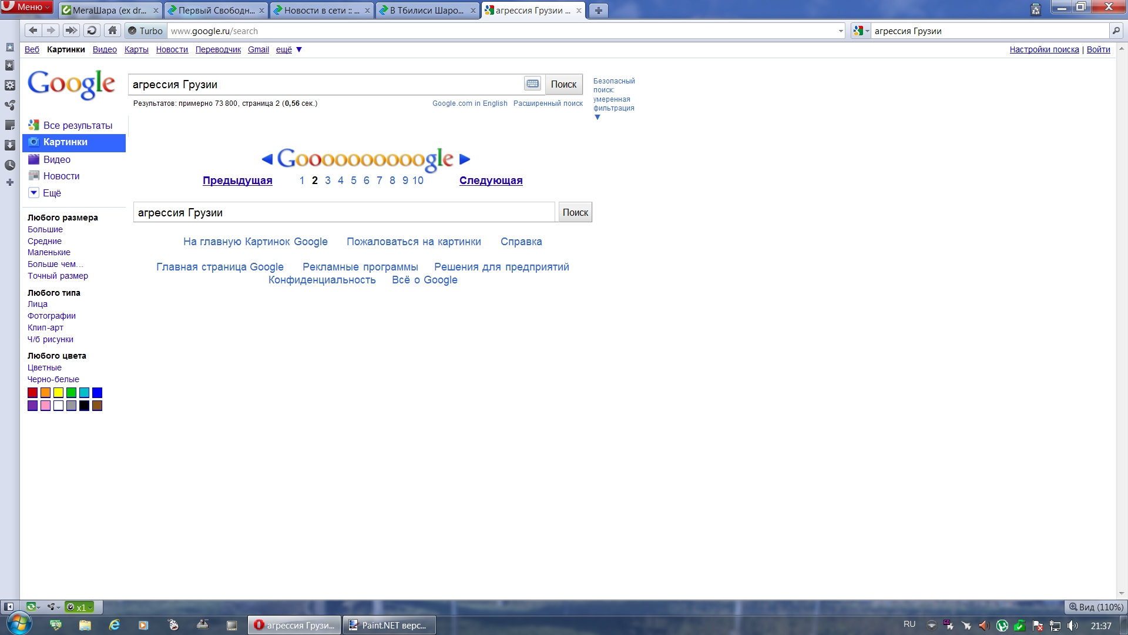Reload the current page
The width and height of the screenshot is (1128, 635).
tap(91, 31)
